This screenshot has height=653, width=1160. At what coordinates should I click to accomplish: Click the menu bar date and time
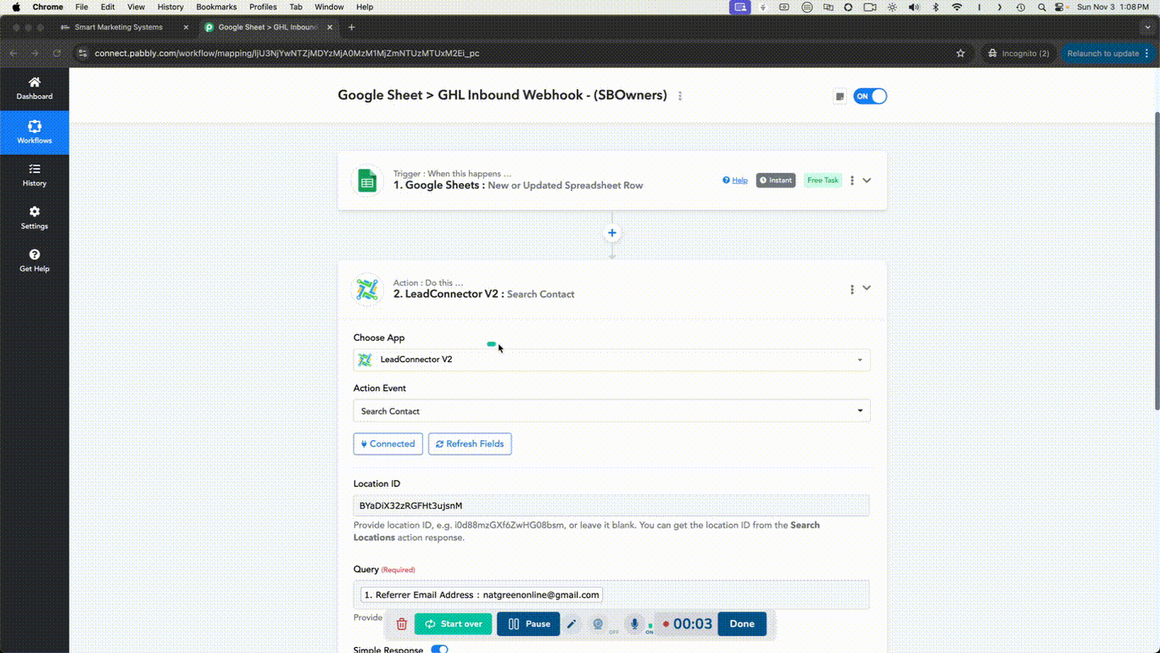tap(1113, 7)
